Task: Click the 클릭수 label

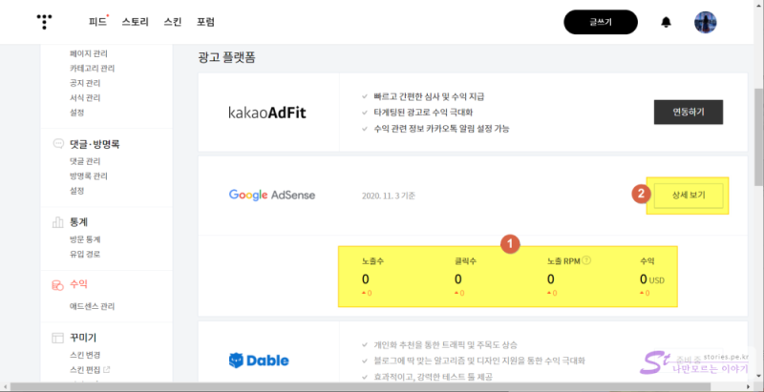Action: [x=465, y=261]
